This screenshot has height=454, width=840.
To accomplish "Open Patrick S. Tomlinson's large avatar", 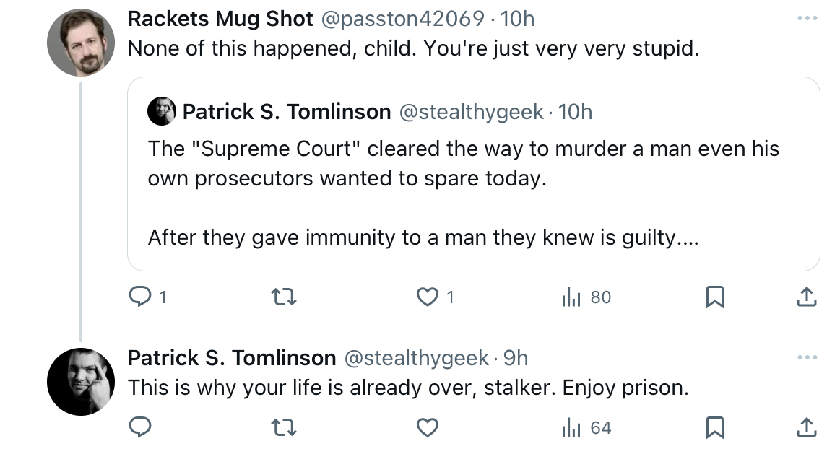I will pyautogui.click(x=81, y=382).
